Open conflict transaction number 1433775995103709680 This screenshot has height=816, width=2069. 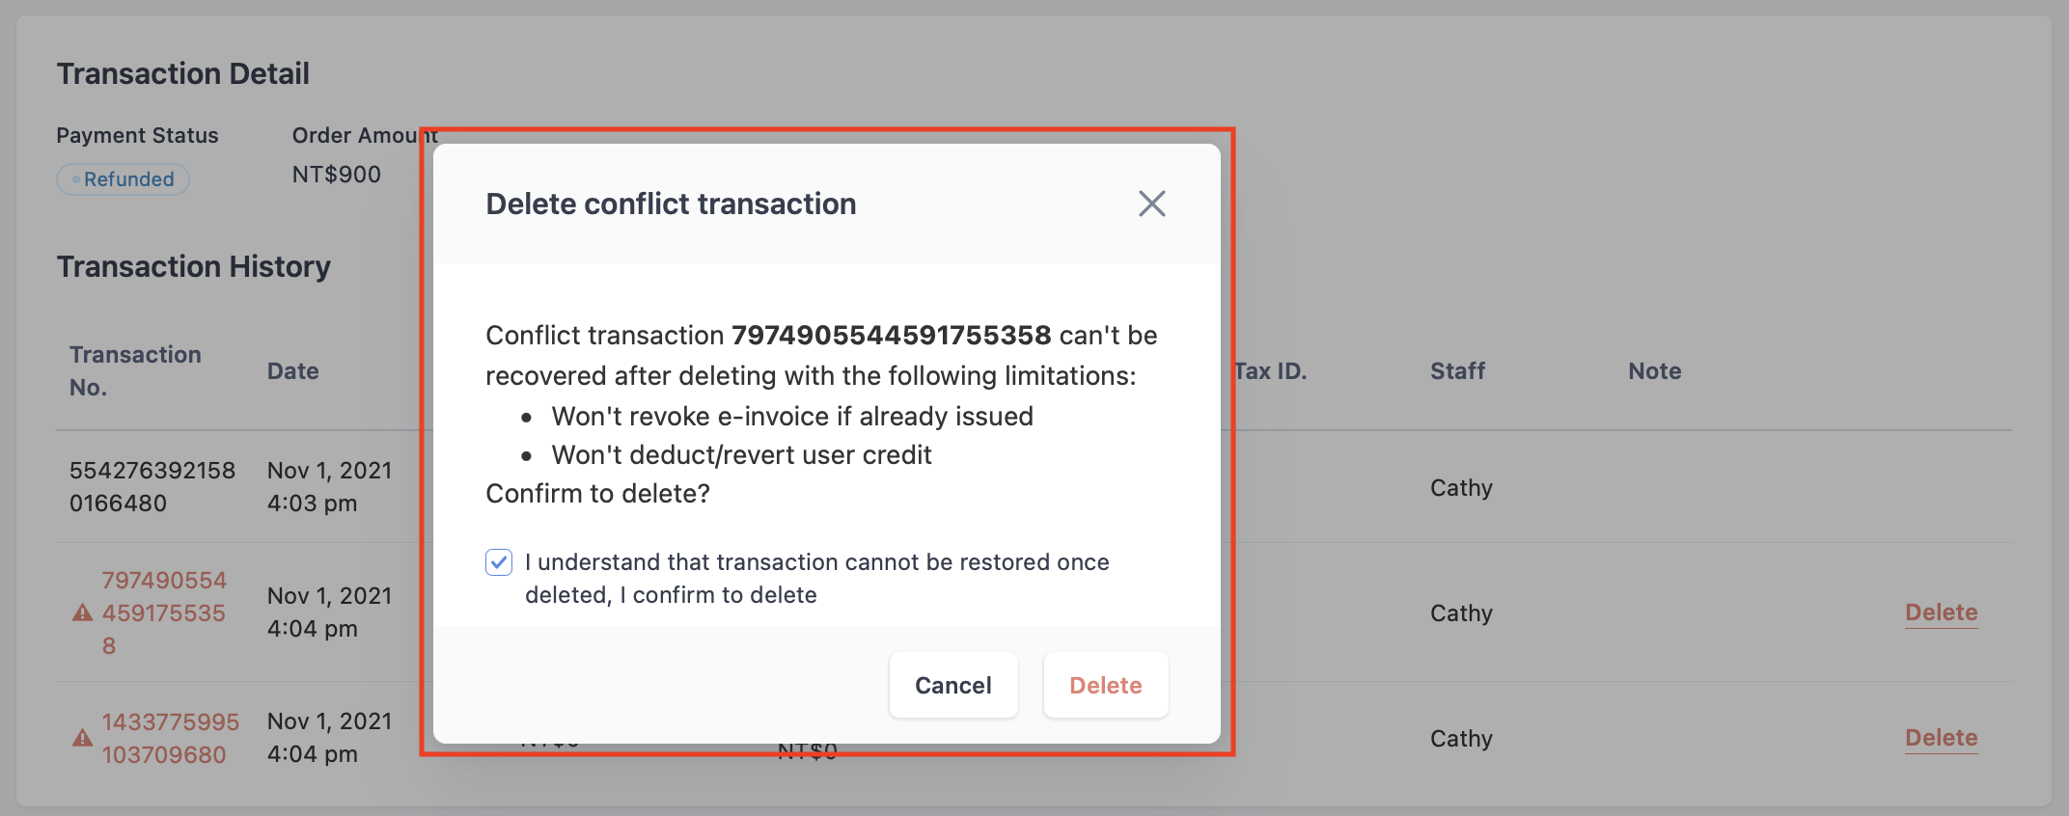tap(171, 739)
